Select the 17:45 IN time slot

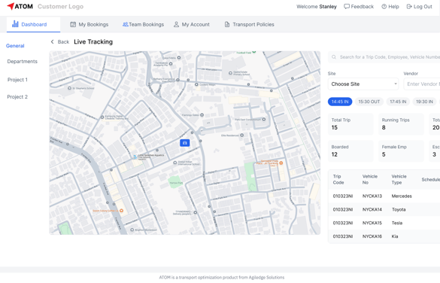click(398, 102)
